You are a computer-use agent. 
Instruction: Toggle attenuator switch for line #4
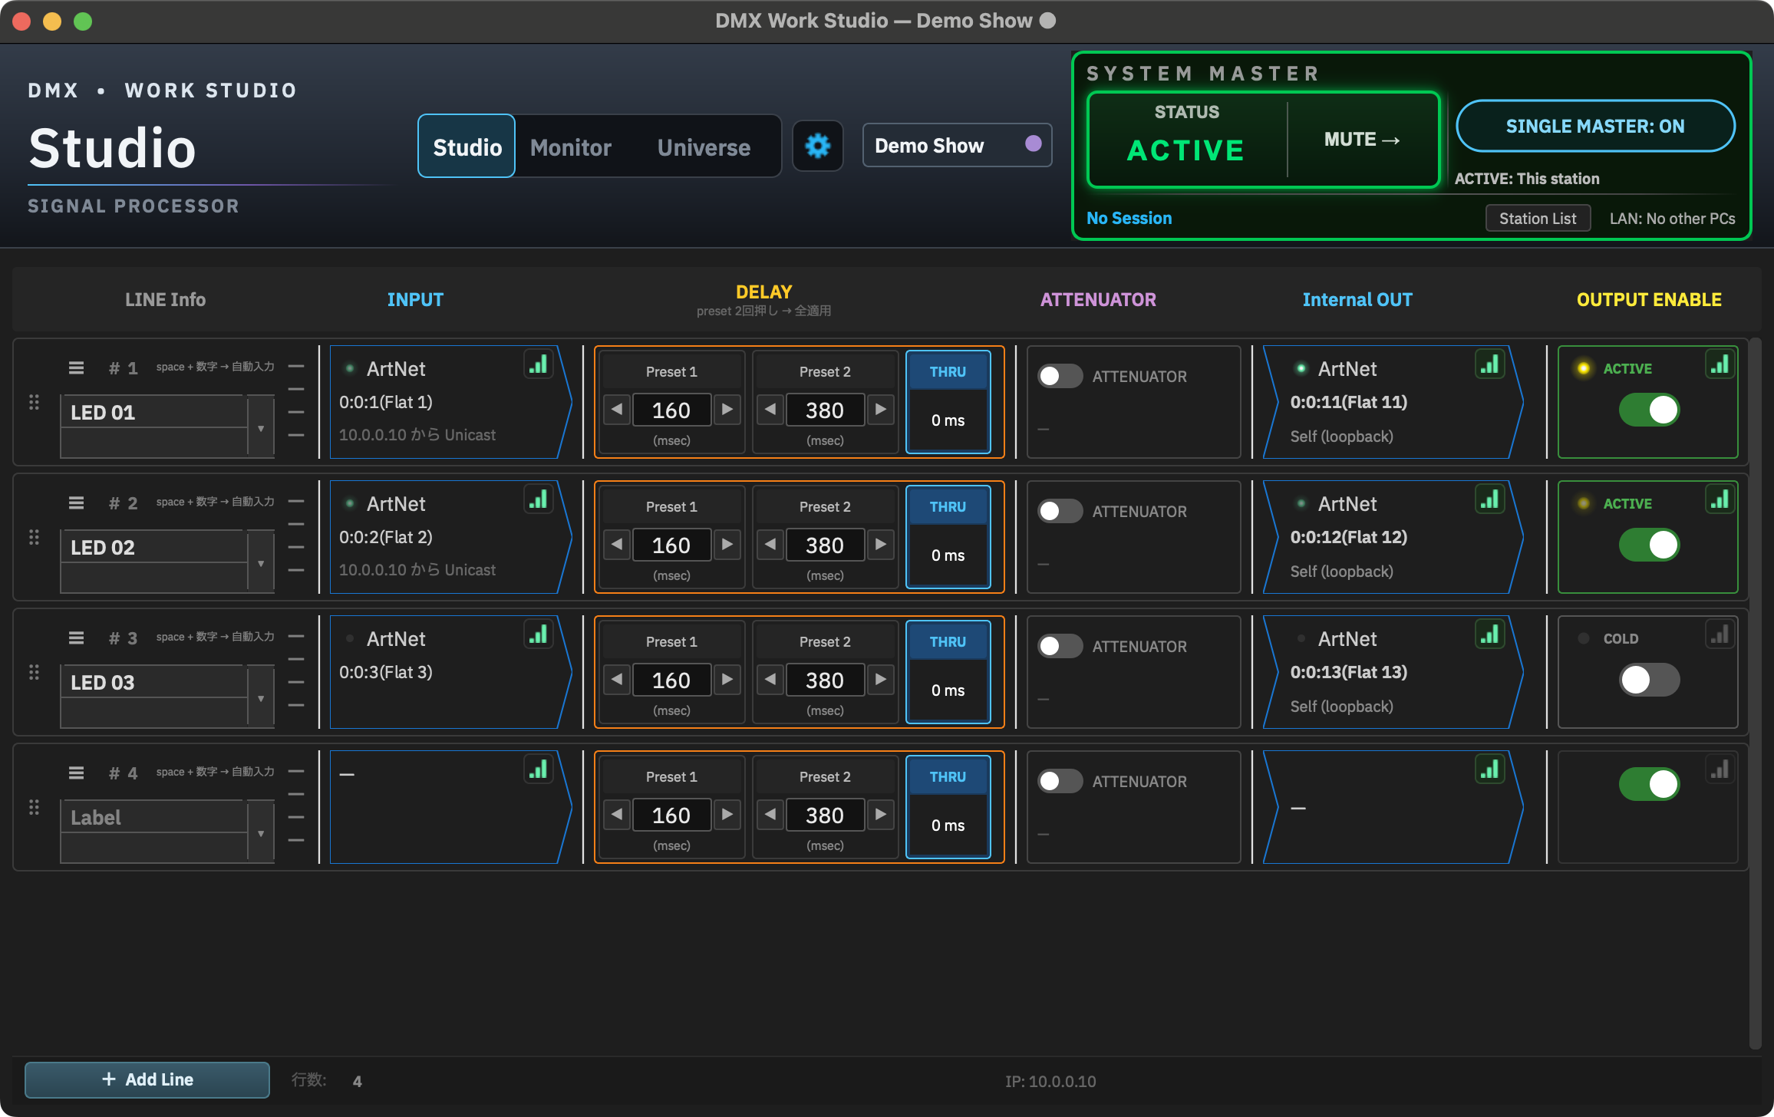point(1060,781)
